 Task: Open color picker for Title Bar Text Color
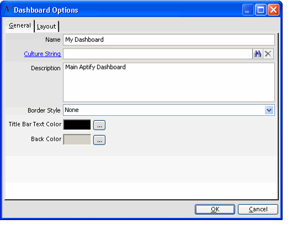tap(100, 125)
